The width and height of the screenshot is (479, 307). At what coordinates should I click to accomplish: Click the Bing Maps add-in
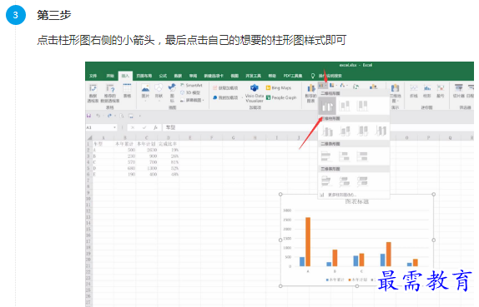tap(279, 87)
